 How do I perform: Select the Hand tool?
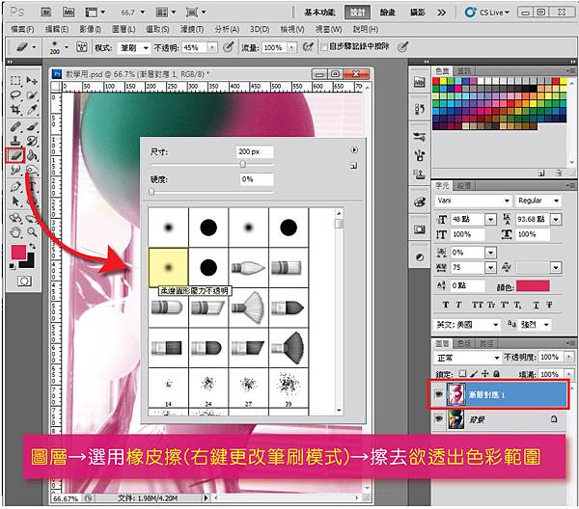coord(15,232)
